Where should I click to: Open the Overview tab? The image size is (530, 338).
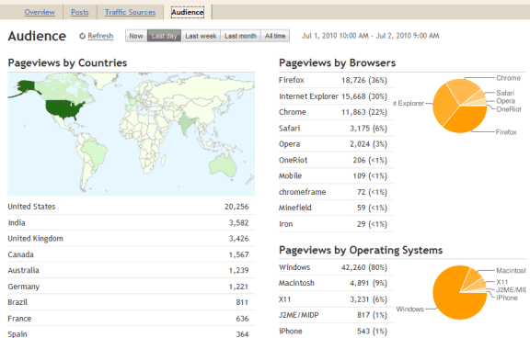tap(40, 12)
